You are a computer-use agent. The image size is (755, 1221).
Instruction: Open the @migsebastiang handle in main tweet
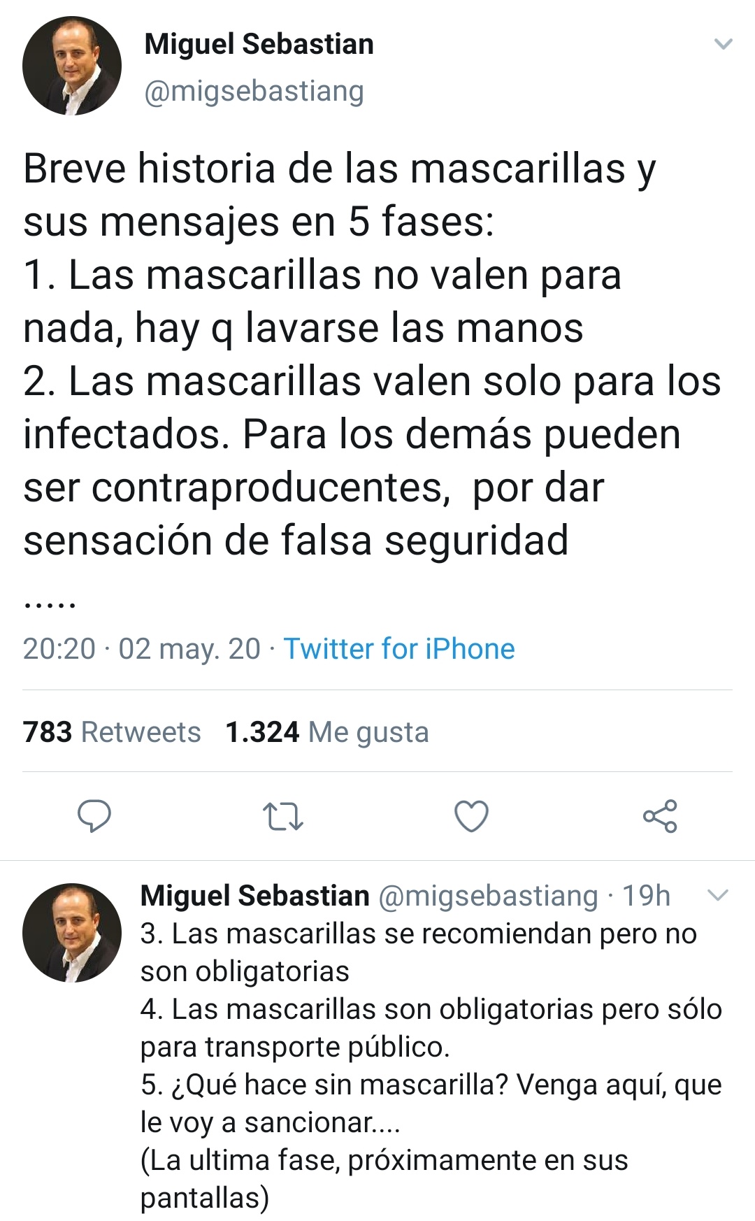click(x=254, y=92)
